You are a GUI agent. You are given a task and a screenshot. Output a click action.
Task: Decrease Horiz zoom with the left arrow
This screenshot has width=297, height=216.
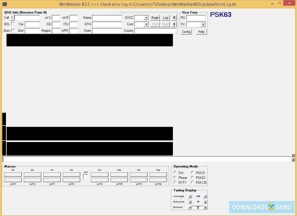190,202
